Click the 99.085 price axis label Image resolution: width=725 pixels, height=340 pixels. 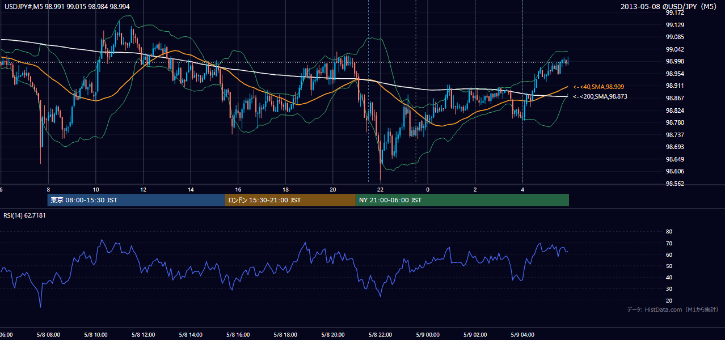click(x=675, y=37)
